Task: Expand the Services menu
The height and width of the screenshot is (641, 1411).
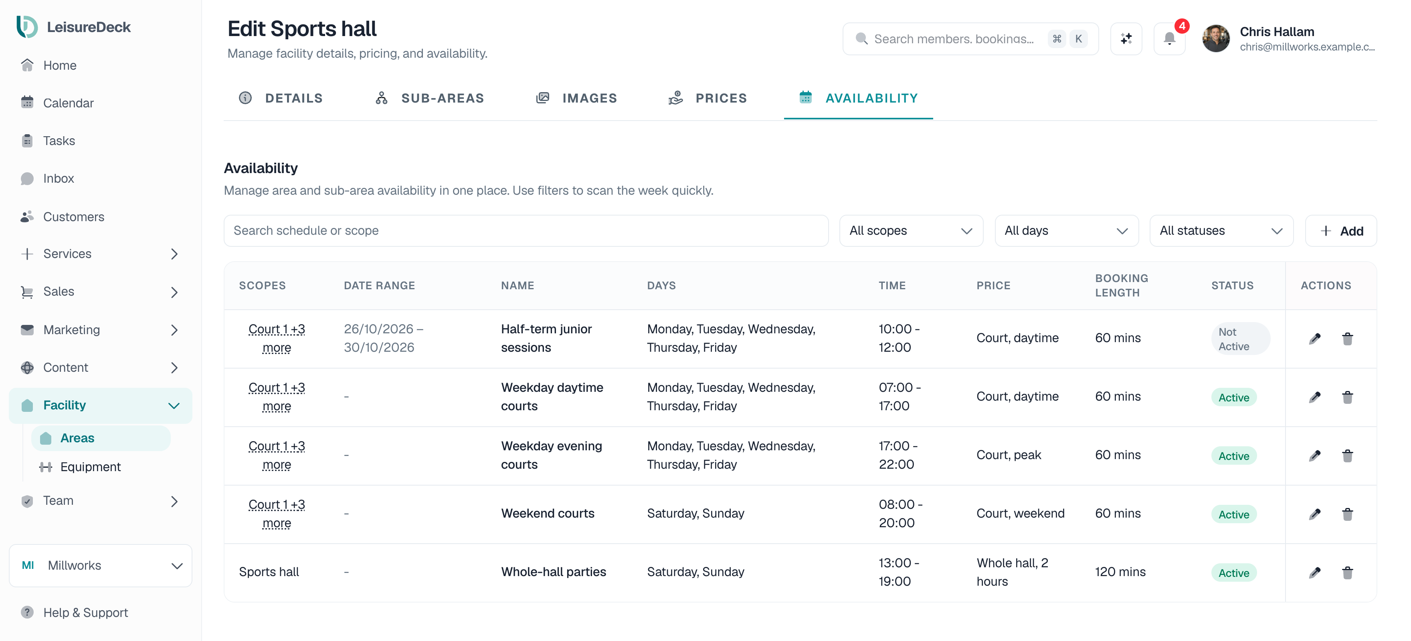Action: (100, 254)
